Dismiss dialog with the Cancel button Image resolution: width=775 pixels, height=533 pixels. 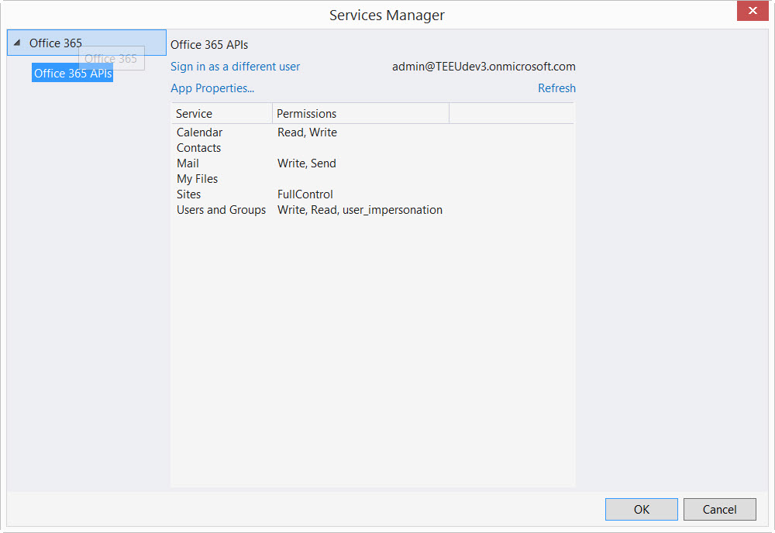(720, 509)
